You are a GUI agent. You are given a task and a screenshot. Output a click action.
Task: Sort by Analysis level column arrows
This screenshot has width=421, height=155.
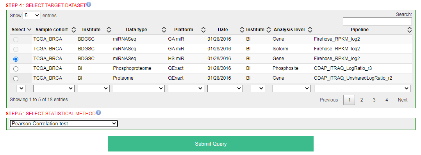pos(310,30)
